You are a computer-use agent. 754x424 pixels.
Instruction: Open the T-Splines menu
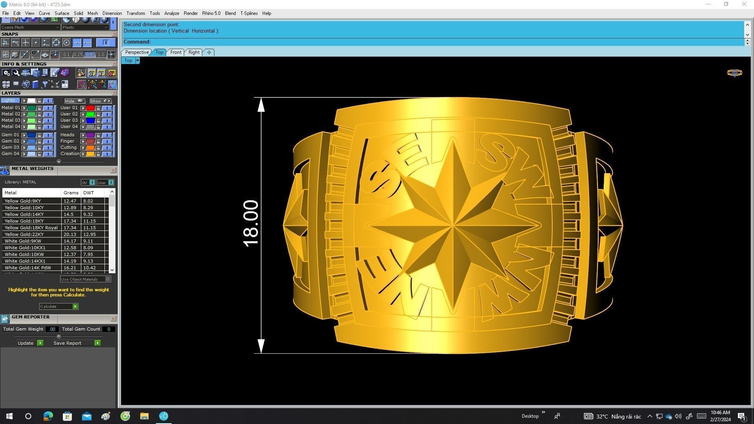coord(249,13)
